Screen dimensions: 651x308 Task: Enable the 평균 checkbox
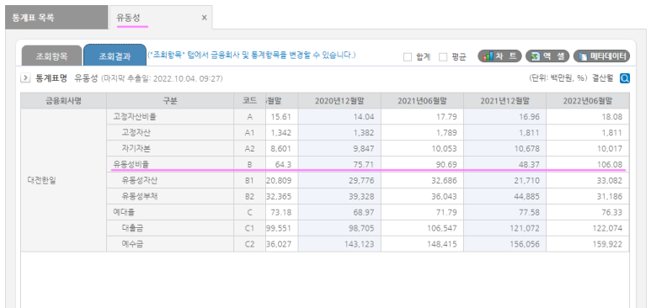coord(443,57)
